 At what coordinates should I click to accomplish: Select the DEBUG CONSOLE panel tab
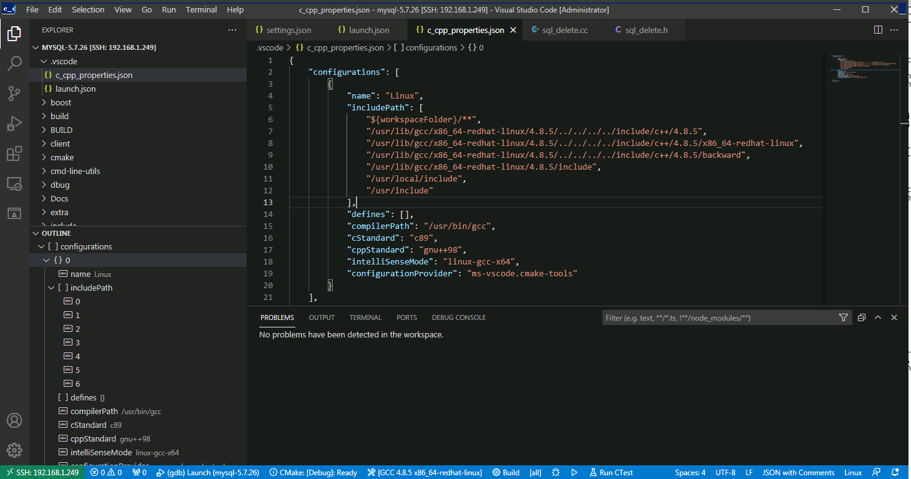pos(458,317)
